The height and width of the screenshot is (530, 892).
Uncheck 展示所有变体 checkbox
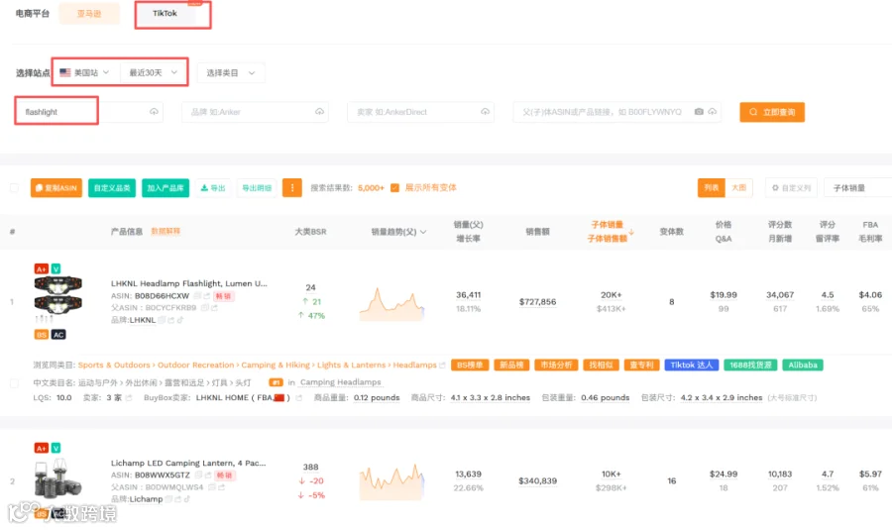[394, 187]
